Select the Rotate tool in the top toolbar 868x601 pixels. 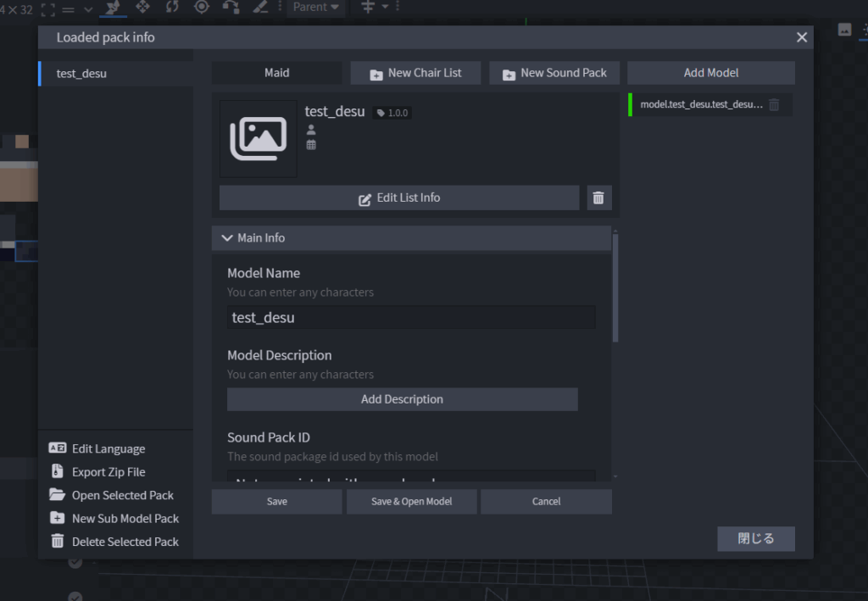(x=172, y=8)
